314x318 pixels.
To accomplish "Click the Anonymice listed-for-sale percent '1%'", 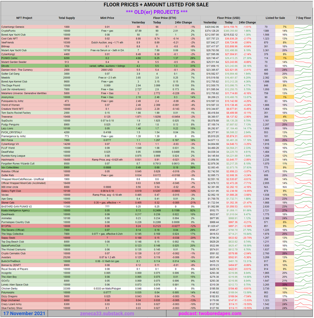I will [x=285, y=97].
